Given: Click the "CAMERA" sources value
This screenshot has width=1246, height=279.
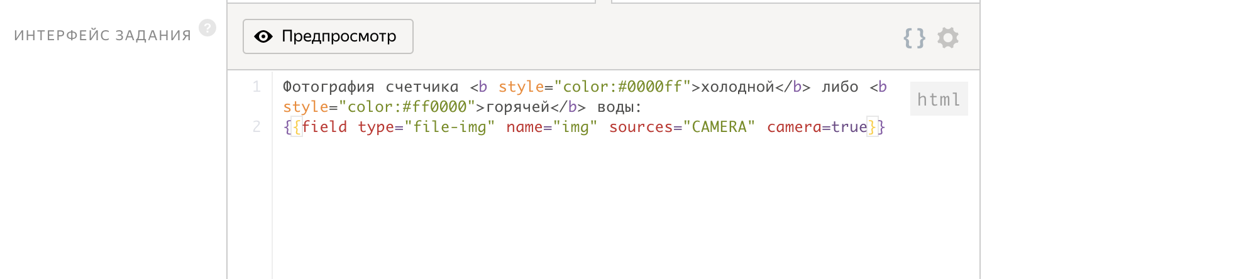Looking at the screenshot, I should 719,127.
